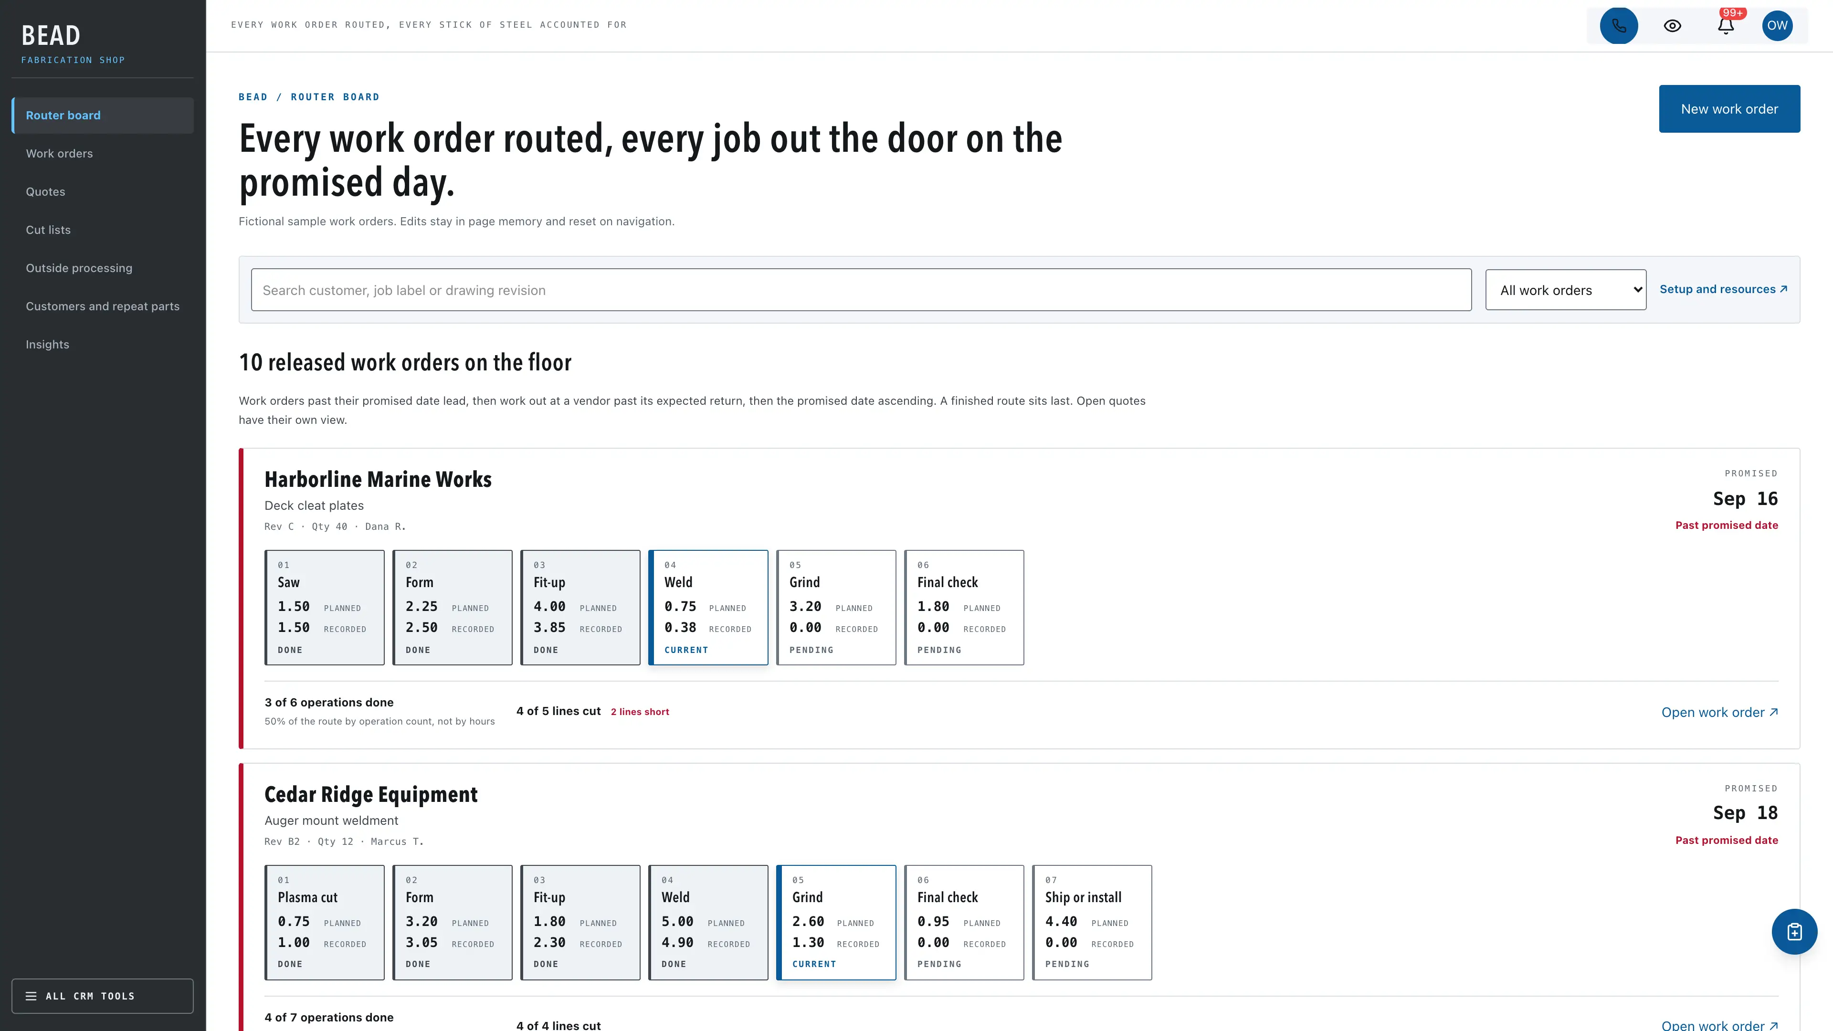Select Harborline 03 Fit-up operation card
Screen dimensions: 1833x1031
click(x=580, y=608)
